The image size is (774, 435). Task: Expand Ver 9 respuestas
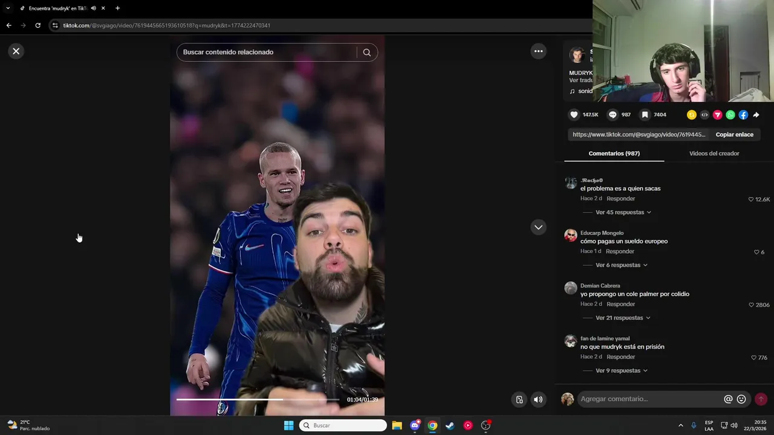pyautogui.click(x=621, y=371)
